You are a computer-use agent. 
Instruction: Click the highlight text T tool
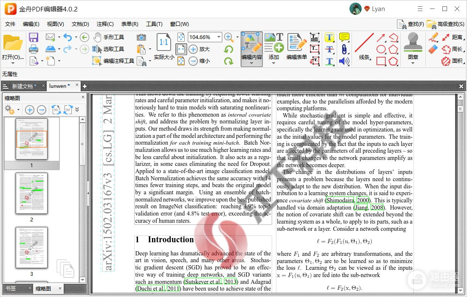tap(329, 37)
